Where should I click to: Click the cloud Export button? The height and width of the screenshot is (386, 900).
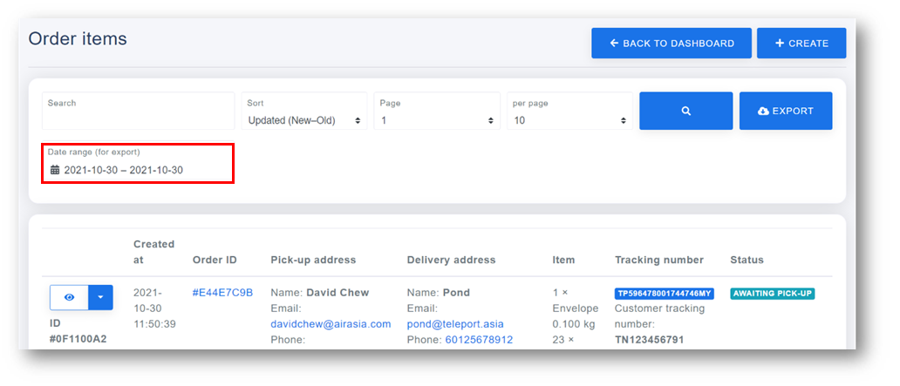[786, 111]
